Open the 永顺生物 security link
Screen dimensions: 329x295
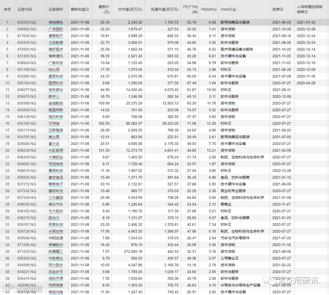tap(56, 231)
